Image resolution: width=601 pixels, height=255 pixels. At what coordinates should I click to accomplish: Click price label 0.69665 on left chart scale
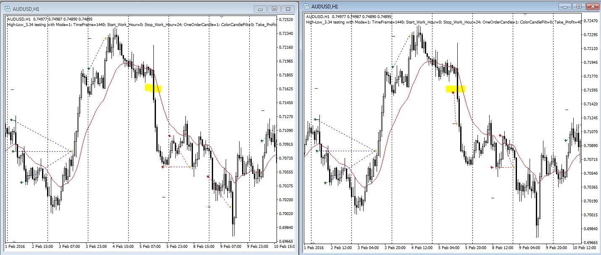pos(286,242)
